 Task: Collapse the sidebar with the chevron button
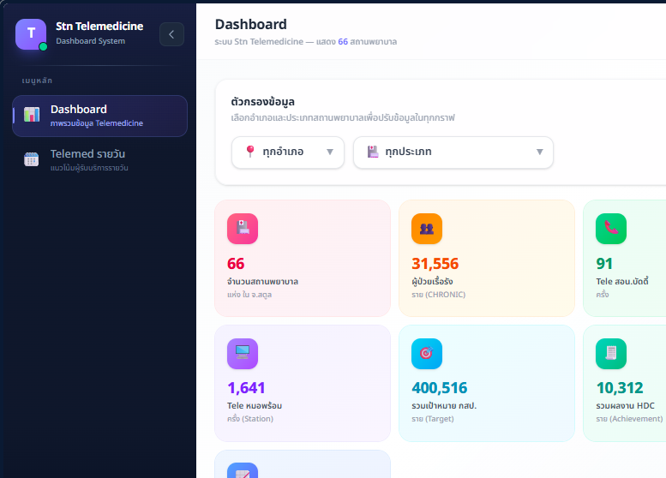tap(171, 34)
